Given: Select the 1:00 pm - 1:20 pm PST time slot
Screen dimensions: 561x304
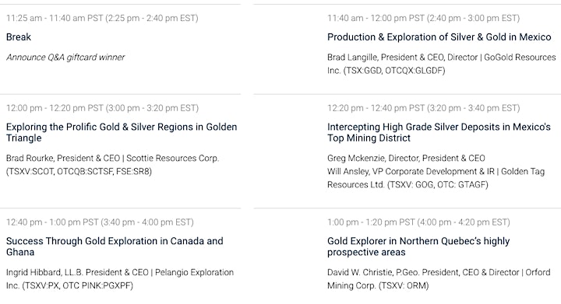Looking at the screenshot, I should pos(418,222).
